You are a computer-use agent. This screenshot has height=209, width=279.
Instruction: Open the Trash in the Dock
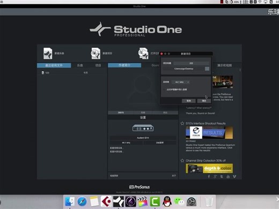(x=209, y=201)
